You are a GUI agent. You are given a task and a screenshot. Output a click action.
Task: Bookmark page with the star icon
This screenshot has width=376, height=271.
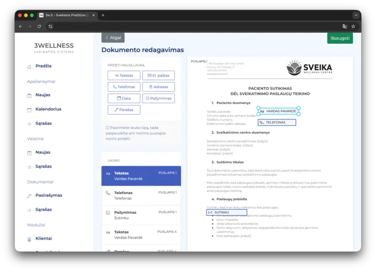click(353, 26)
